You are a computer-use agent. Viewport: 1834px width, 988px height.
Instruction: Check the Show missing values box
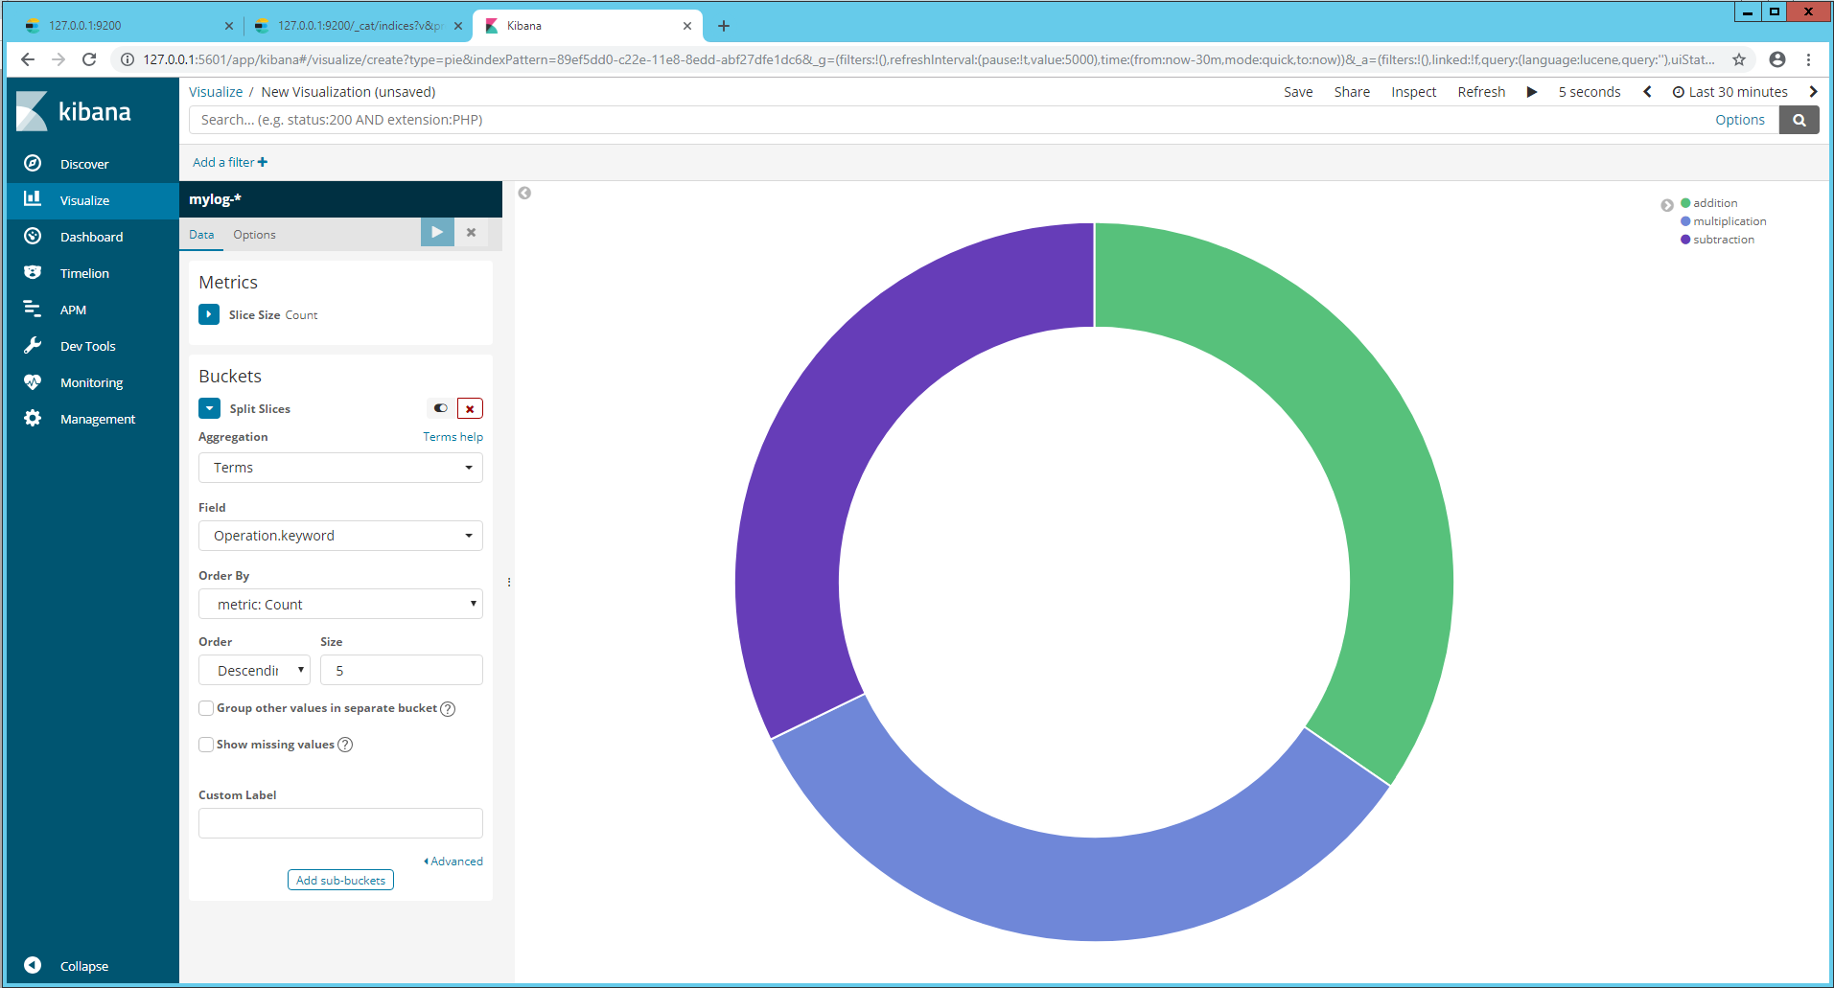(206, 745)
